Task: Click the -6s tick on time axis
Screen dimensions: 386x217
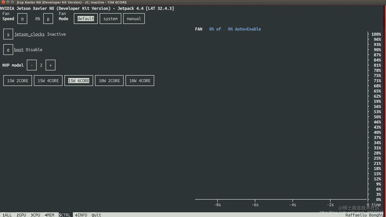Action: point(255,205)
